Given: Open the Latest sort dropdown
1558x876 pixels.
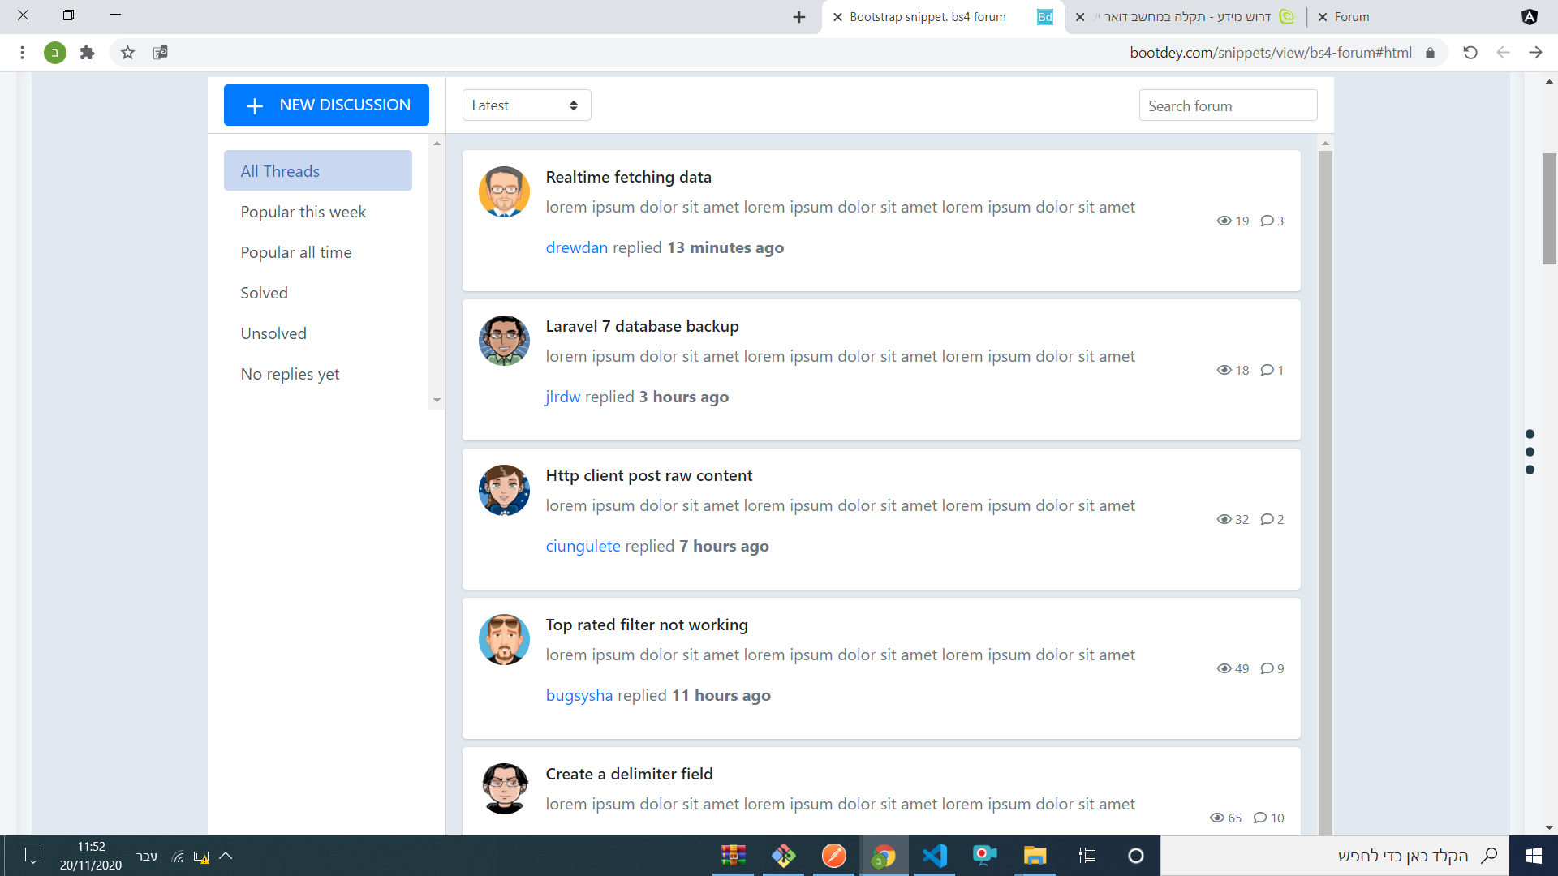Looking at the screenshot, I should (526, 105).
